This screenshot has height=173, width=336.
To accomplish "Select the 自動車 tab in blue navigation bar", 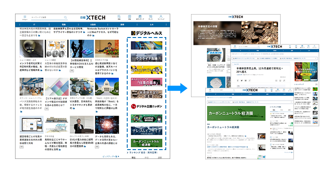I will [x=93, y=25].
